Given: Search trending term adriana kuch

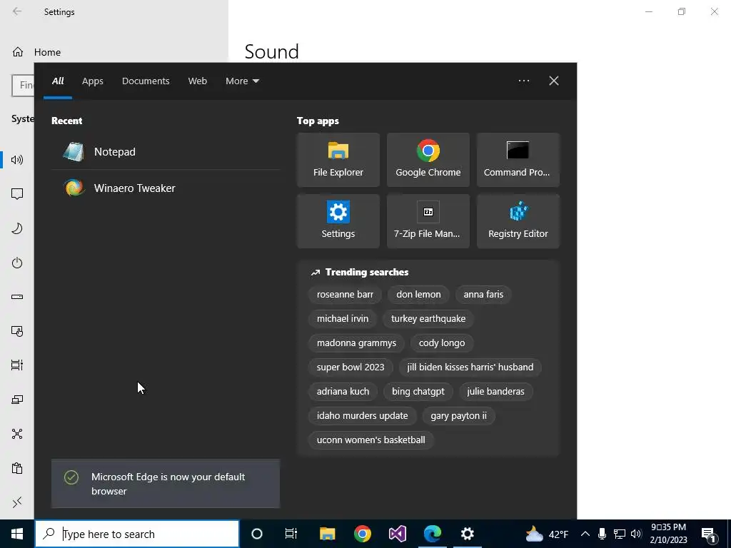Looking at the screenshot, I should point(343,392).
